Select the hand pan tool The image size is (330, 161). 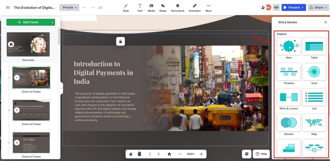coord(131,154)
